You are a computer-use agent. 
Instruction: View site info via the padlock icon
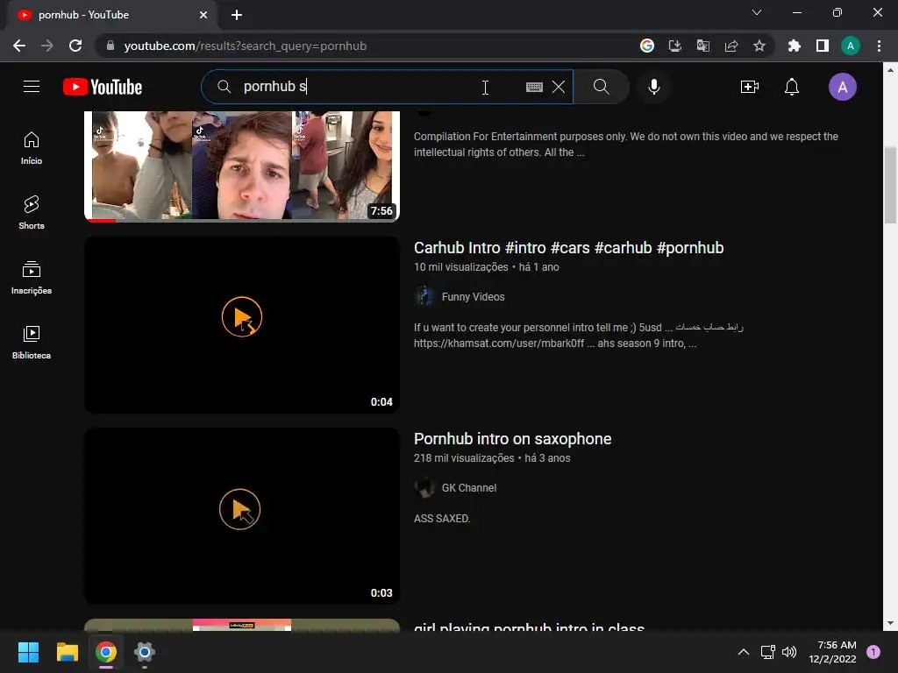(x=110, y=46)
